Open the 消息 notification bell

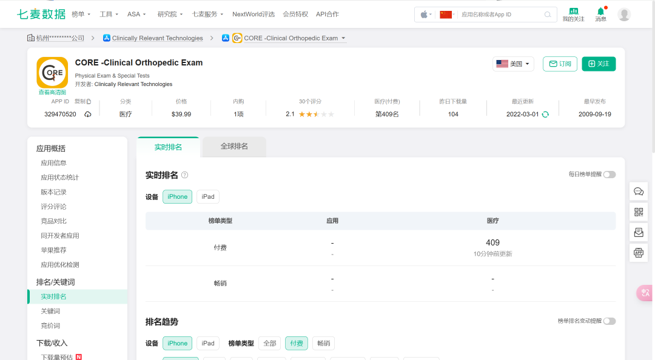[x=600, y=14]
